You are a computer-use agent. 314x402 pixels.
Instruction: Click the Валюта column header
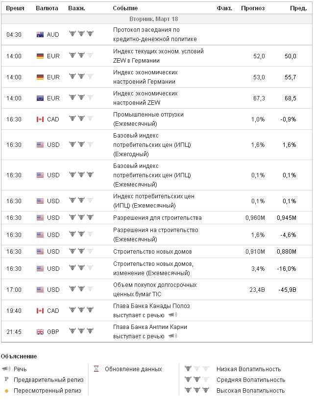(x=47, y=8)
